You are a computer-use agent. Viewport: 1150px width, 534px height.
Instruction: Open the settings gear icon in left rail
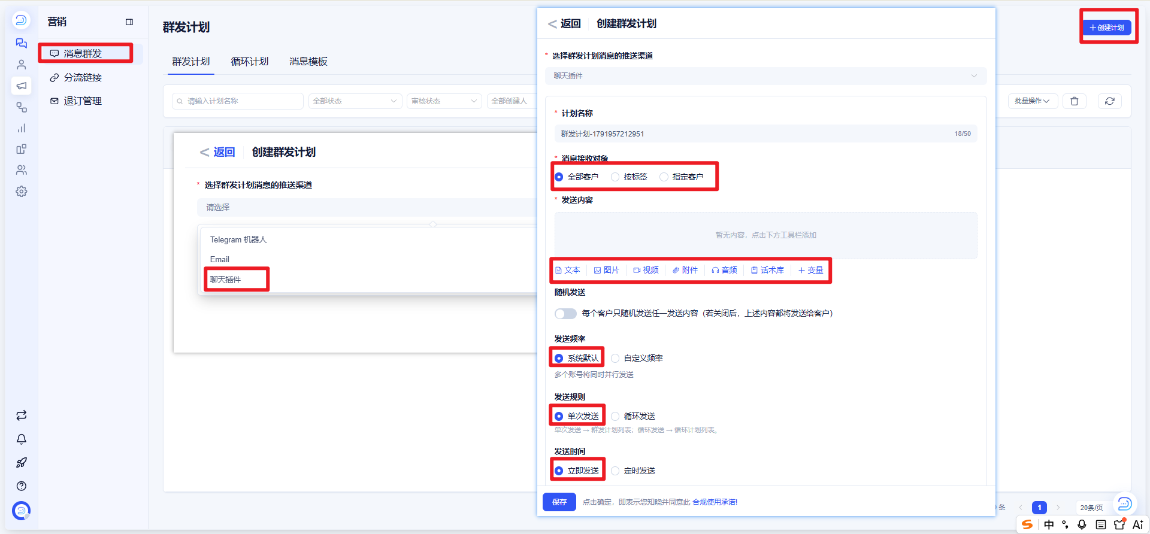[22, 192]
